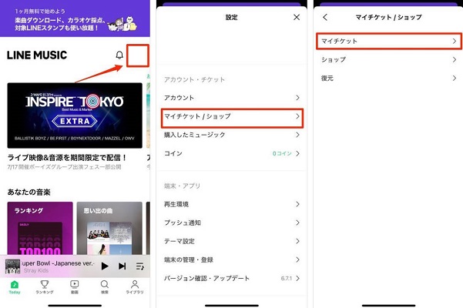Screen dimensions: 463x308
Task: Open コイン settings row
Action: click(232, 153)
